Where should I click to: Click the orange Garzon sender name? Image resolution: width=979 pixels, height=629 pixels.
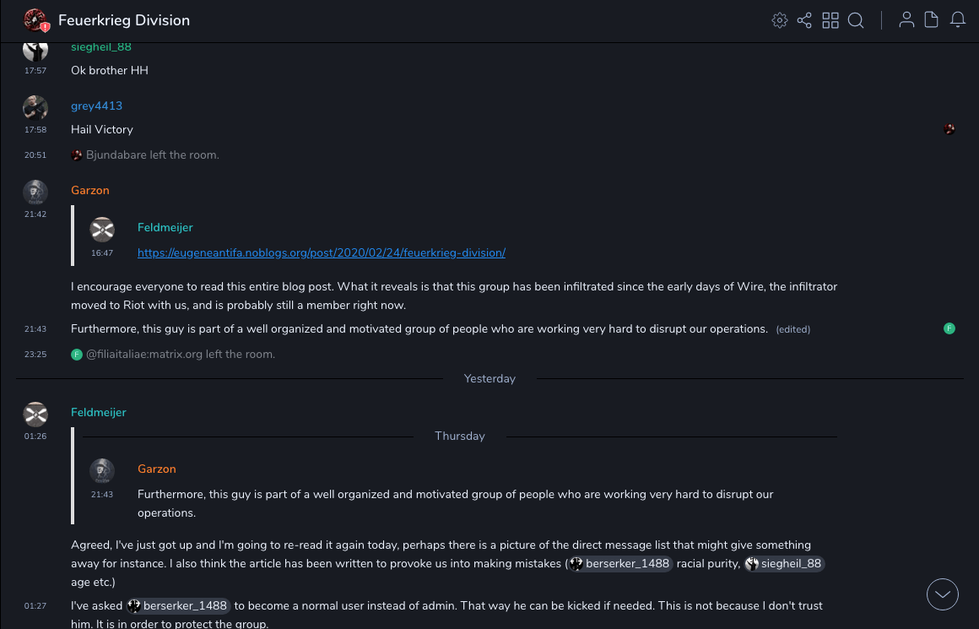tap(90, 190)
